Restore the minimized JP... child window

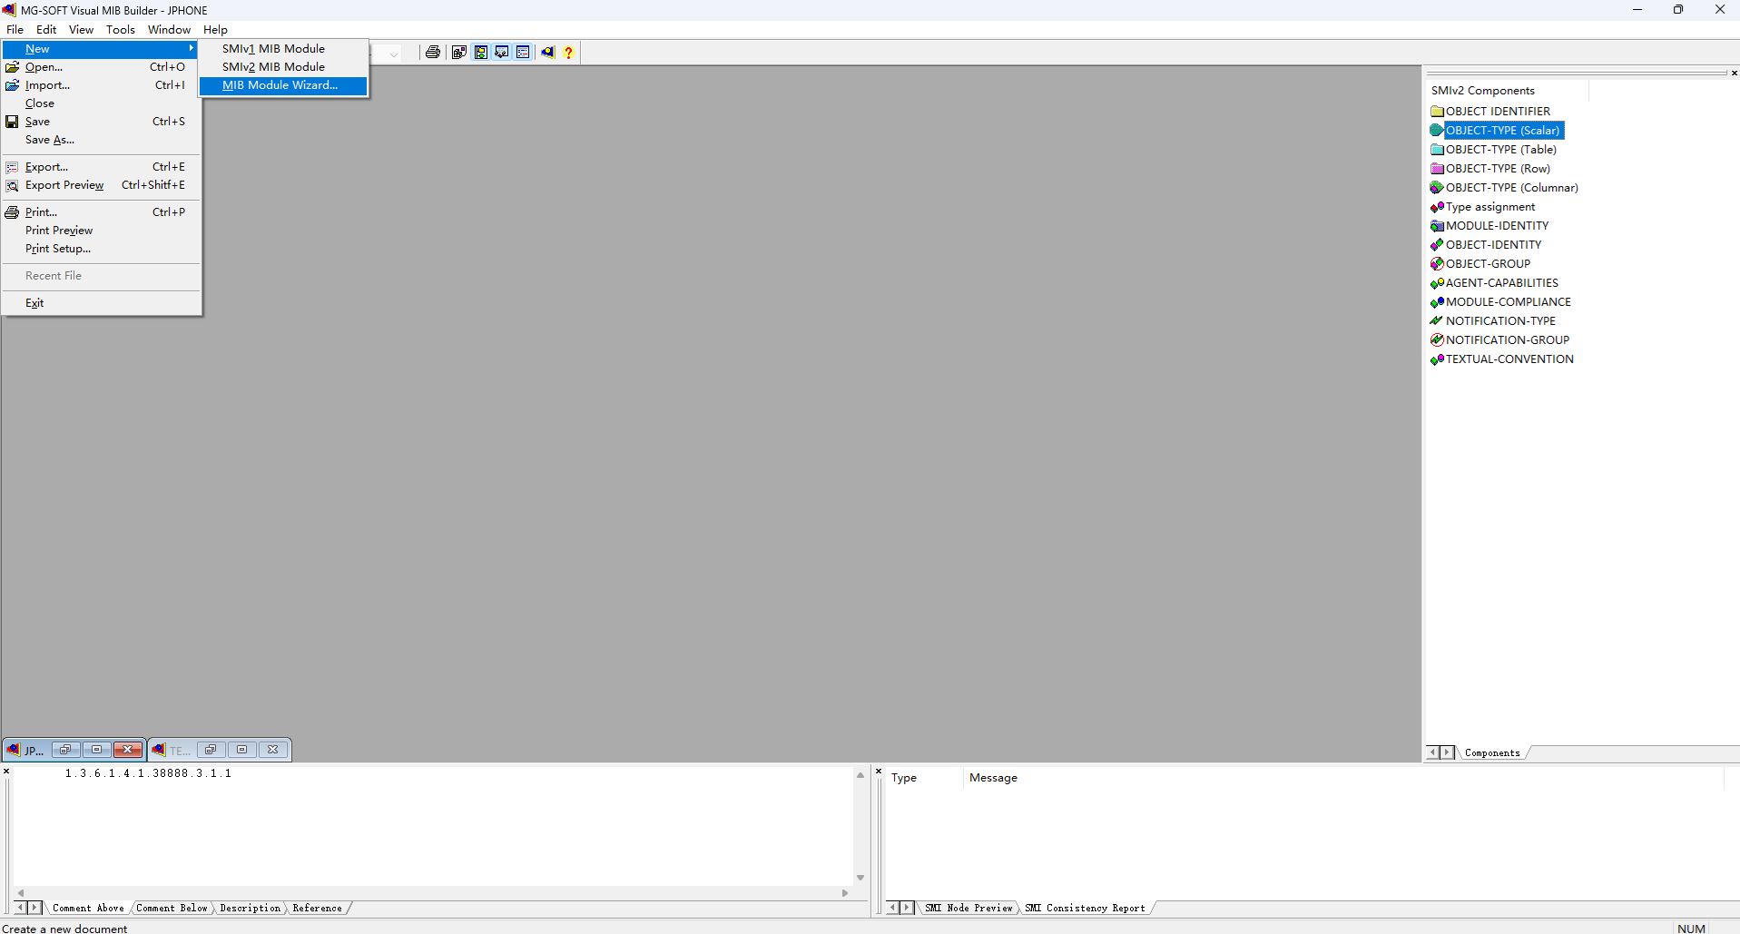[65, 750]
